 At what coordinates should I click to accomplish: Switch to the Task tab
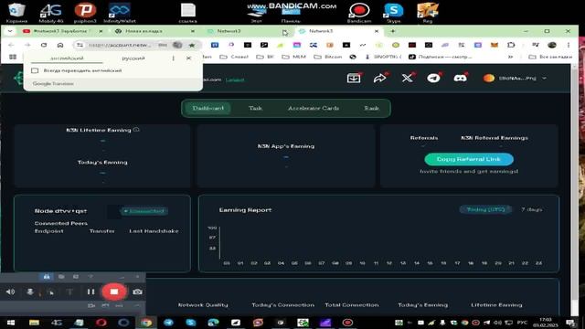[255, 108]
